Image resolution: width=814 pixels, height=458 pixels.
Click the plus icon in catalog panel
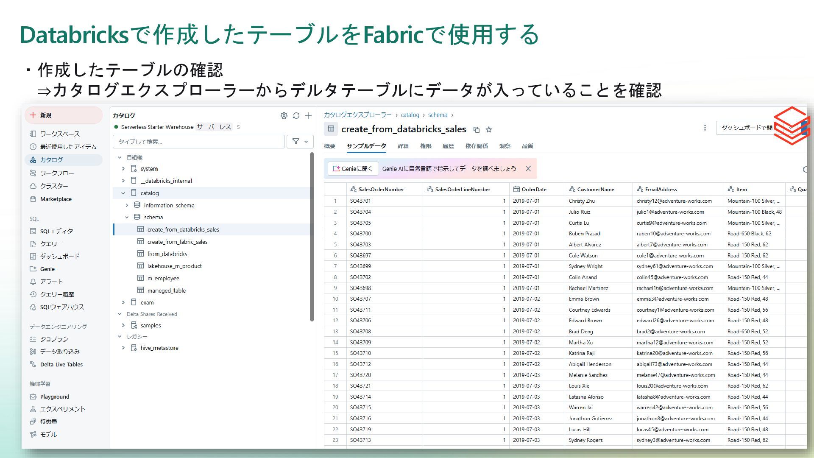point(308,115)
